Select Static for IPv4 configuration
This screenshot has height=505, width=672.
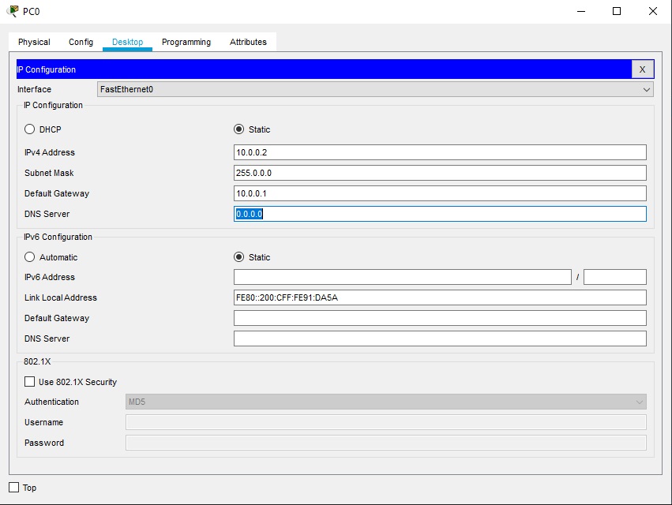tap(238, 129)
